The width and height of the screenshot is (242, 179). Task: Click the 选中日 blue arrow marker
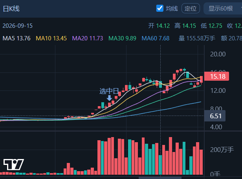tap(110, 98)
